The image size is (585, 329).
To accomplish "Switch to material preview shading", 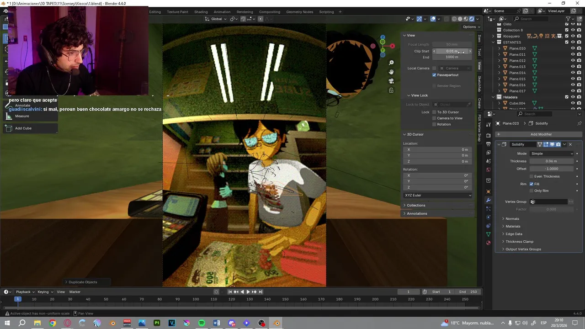I will point(466,19).
